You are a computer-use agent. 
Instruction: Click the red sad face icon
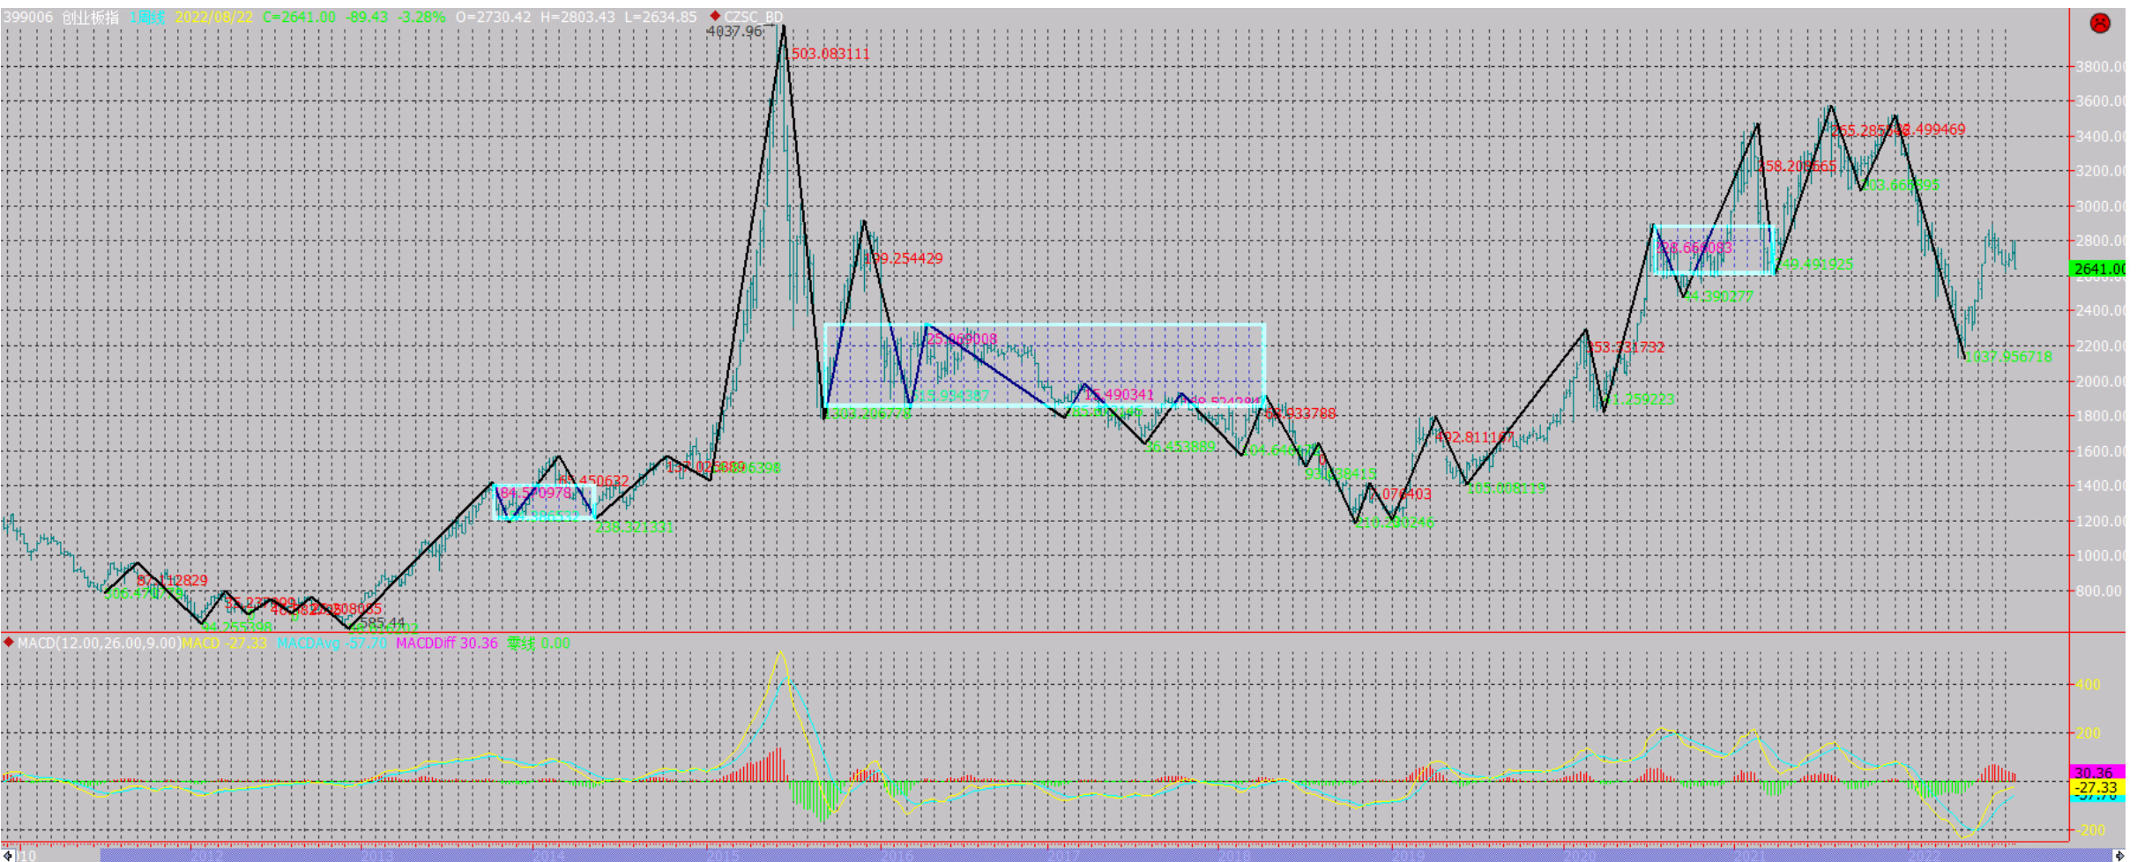[2100, 24]
